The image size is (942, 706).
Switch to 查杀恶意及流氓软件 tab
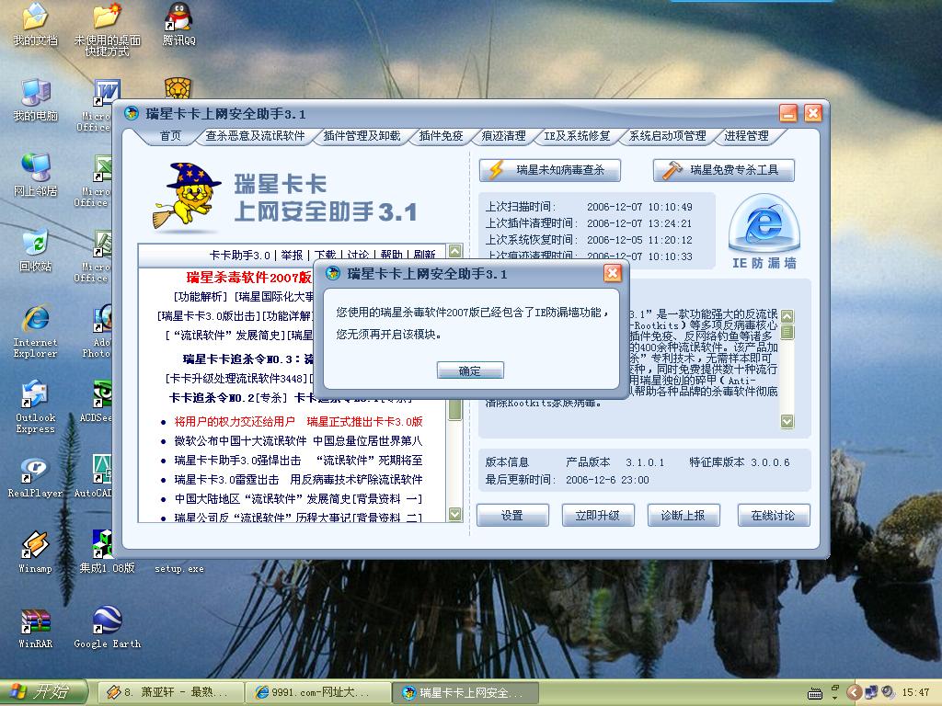255,136
